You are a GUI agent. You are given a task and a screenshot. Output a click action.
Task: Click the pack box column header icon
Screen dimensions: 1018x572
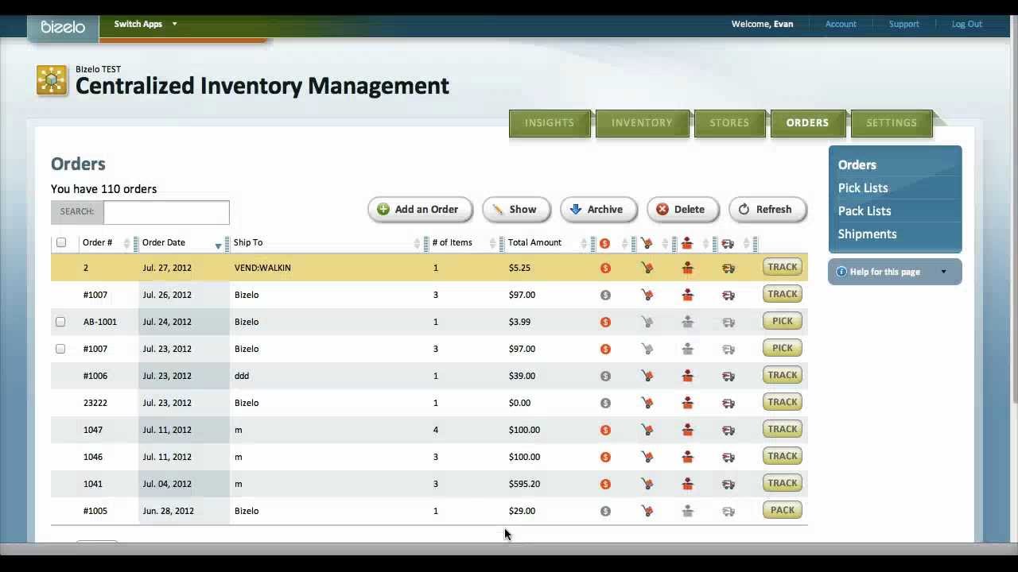(x=688, y=244)
